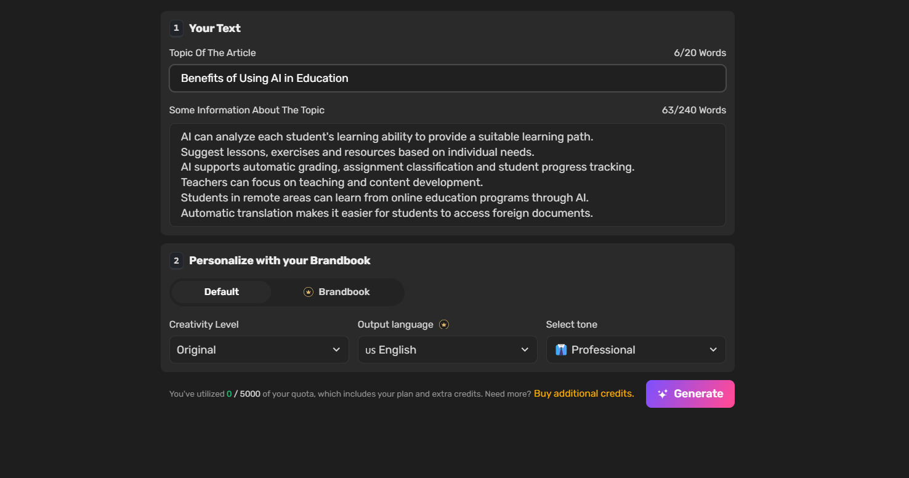This screenshot has width=909, height=478.
Task: Click the step 1 number badge
Action: point(176,28)
